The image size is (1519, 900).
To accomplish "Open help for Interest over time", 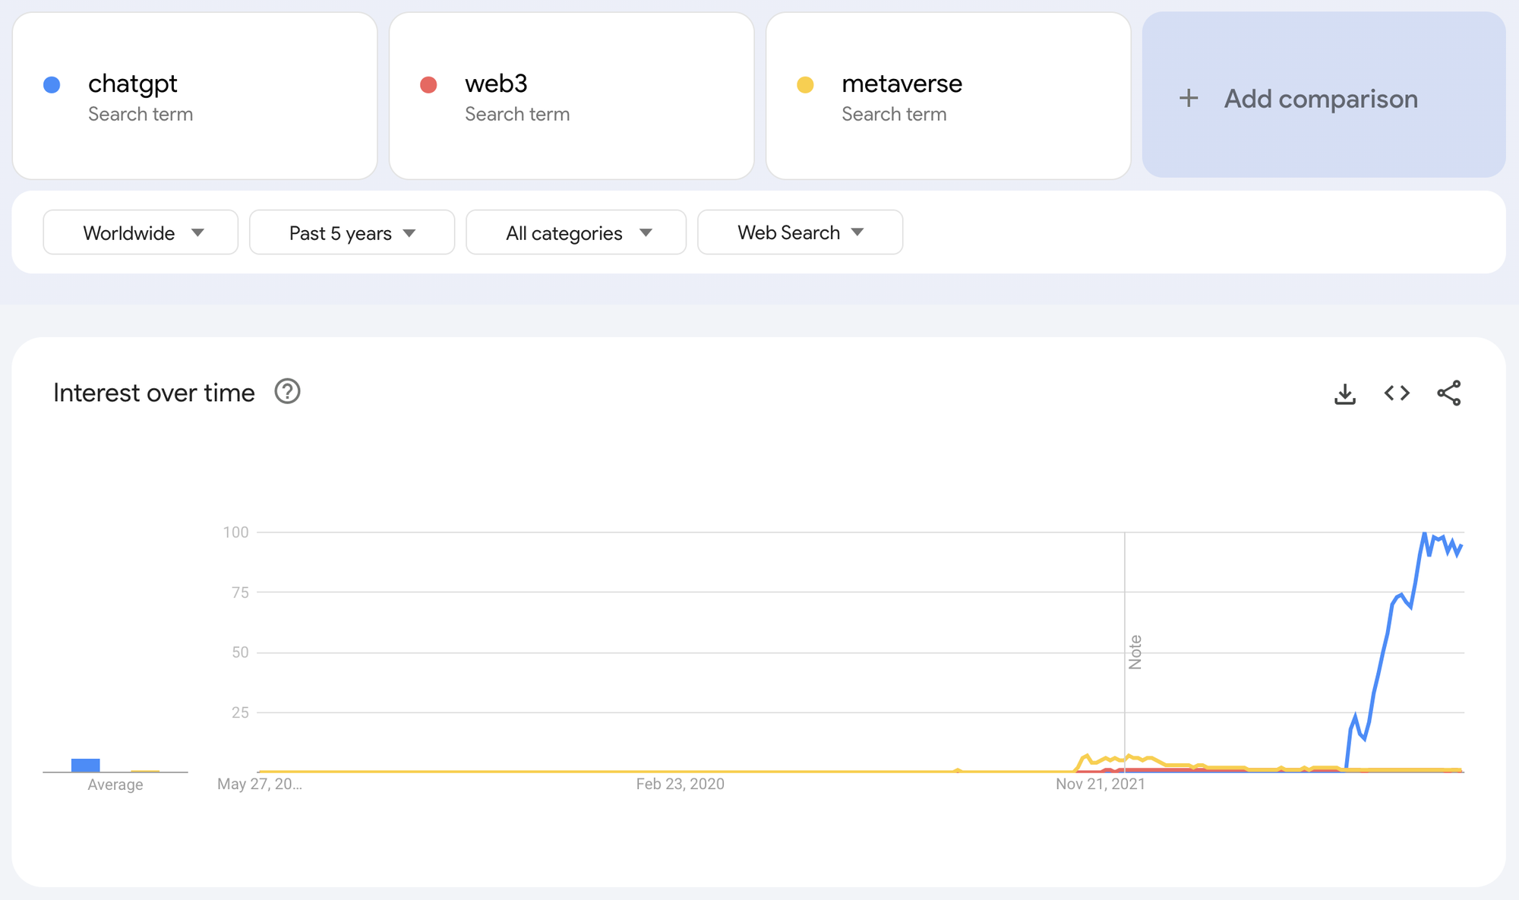I will coord(287,392).
